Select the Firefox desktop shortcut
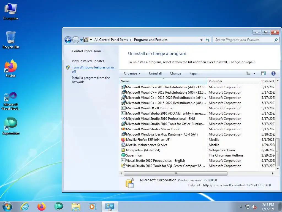This screenshot has height=212, width=282. 11,69
